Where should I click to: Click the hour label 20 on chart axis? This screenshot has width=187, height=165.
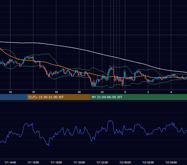tap(79, 92)
